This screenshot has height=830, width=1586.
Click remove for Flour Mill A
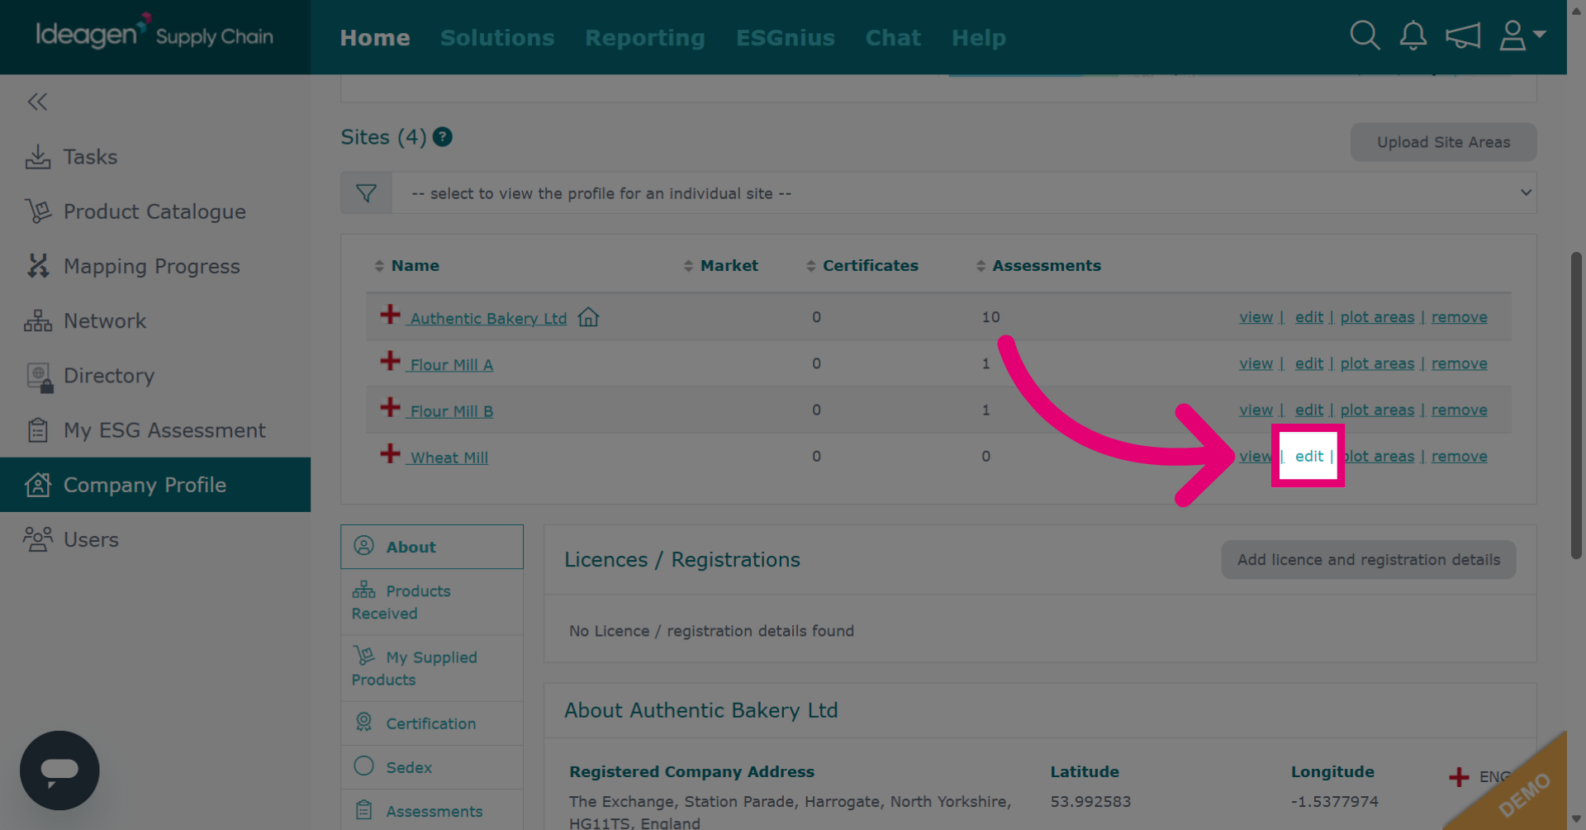(x=1459, y=363)
